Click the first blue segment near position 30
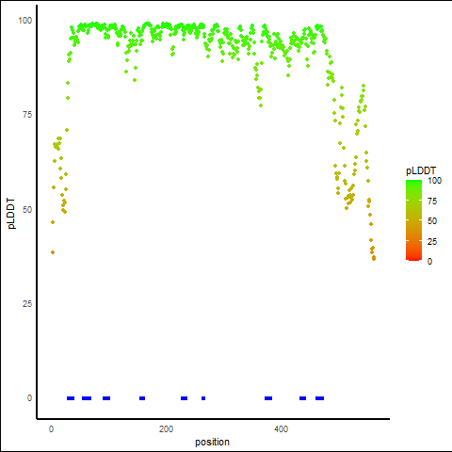 coord(71,398)
